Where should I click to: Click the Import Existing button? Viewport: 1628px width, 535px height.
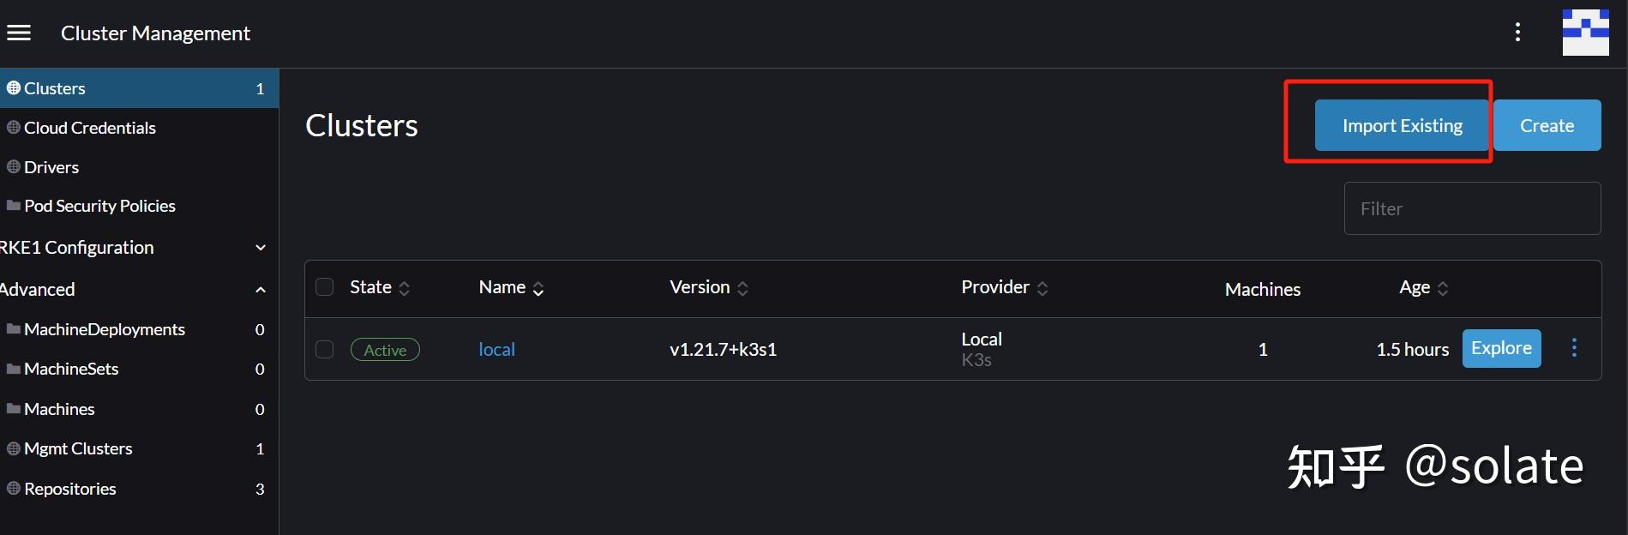tap(1402, 125)
